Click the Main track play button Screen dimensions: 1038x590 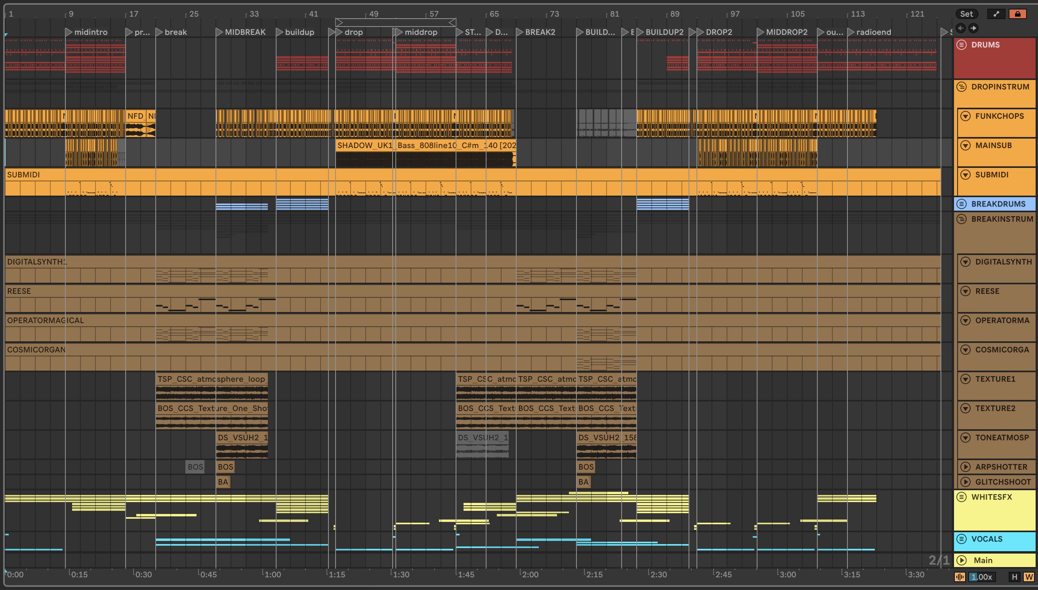[962, 560]
